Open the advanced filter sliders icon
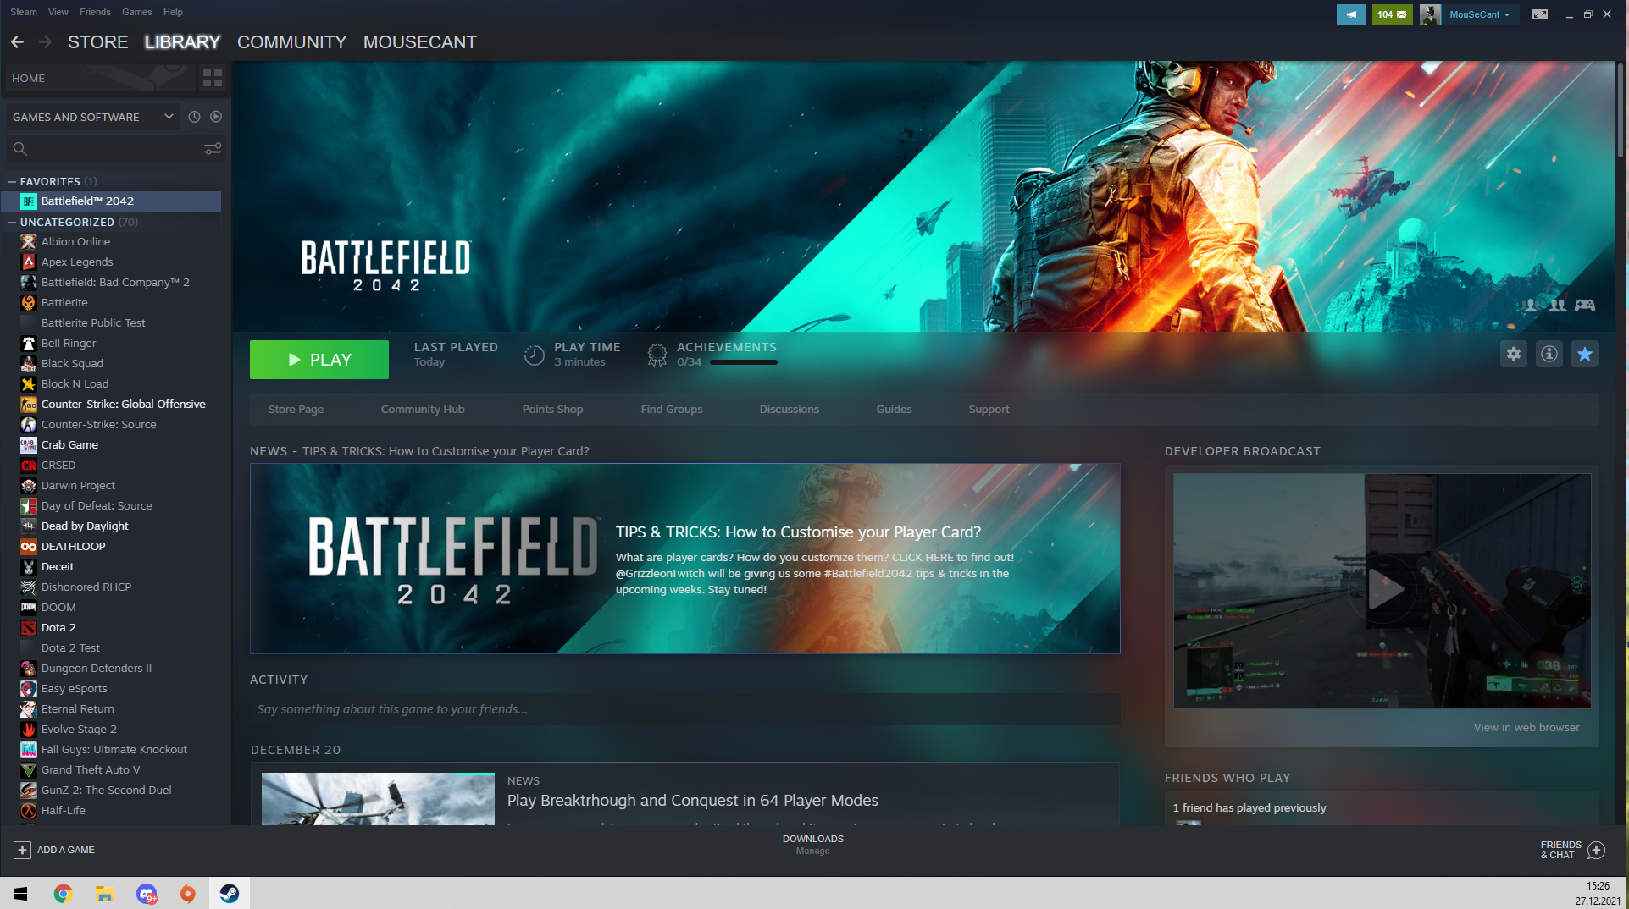The image size is (1629, 909). click(x=213, y=149)
